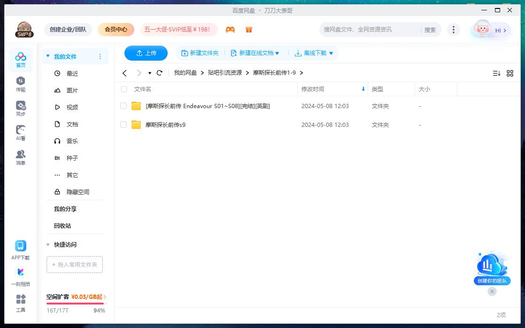This screenshot has width=525, height=328.
Task: Click the storage usage bar showing 94%
Action: (x=75, y=303)
